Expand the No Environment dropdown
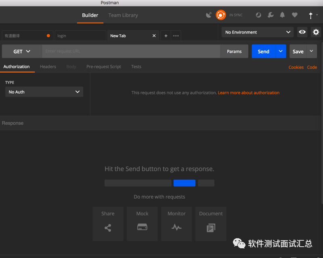 pyautogui.click(x=258, y=32)
